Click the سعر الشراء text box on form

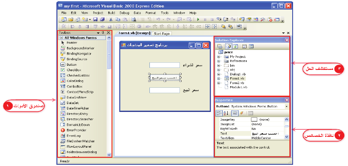click(x=165, y=65)
